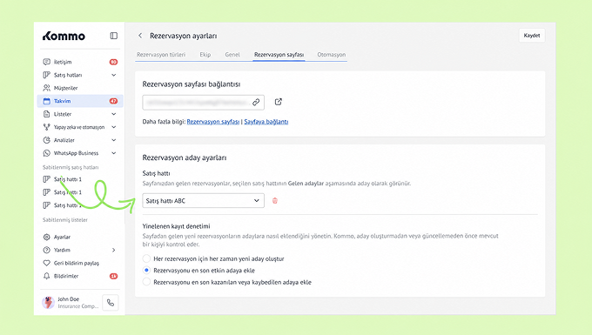Click the Listeler document icon
The height and width of the screenshot is (335, 592).
tap(46, 114)
